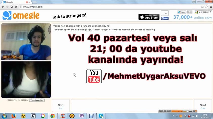Click the last orange button on mini player

tap(196, 111)
